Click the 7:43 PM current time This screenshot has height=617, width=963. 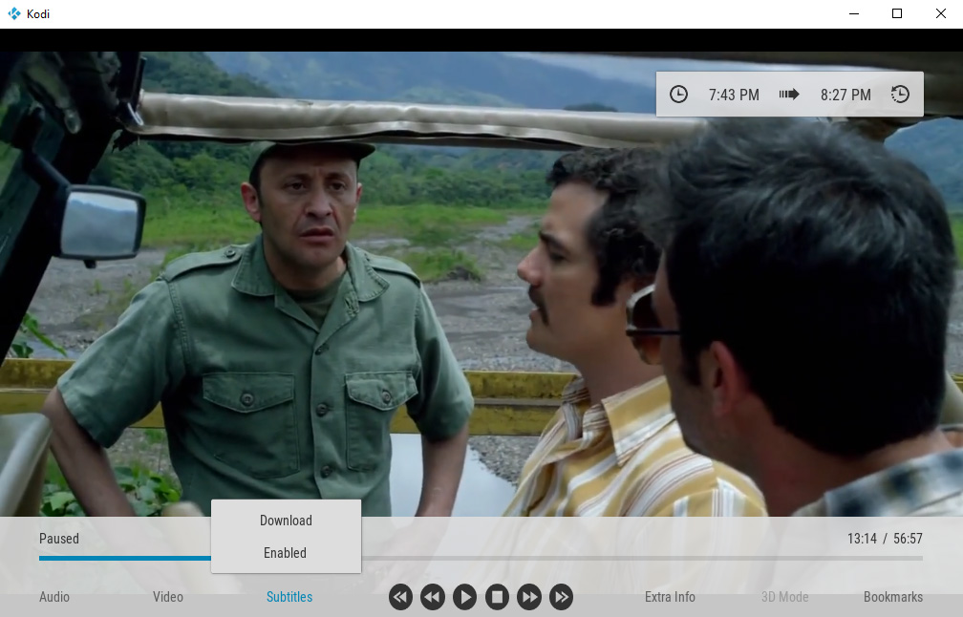pos(734,95)
